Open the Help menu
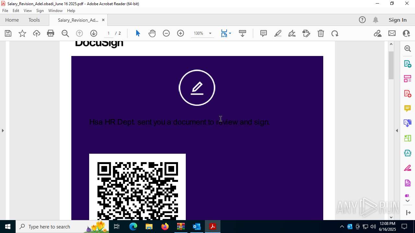The image size is (415, 233). [x=71, y=11]
